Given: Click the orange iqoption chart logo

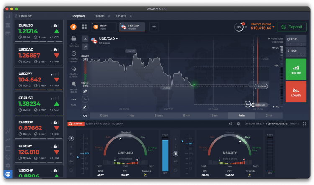Looking at the screenshot, I should pyautogui.click(x=73, y=27).
